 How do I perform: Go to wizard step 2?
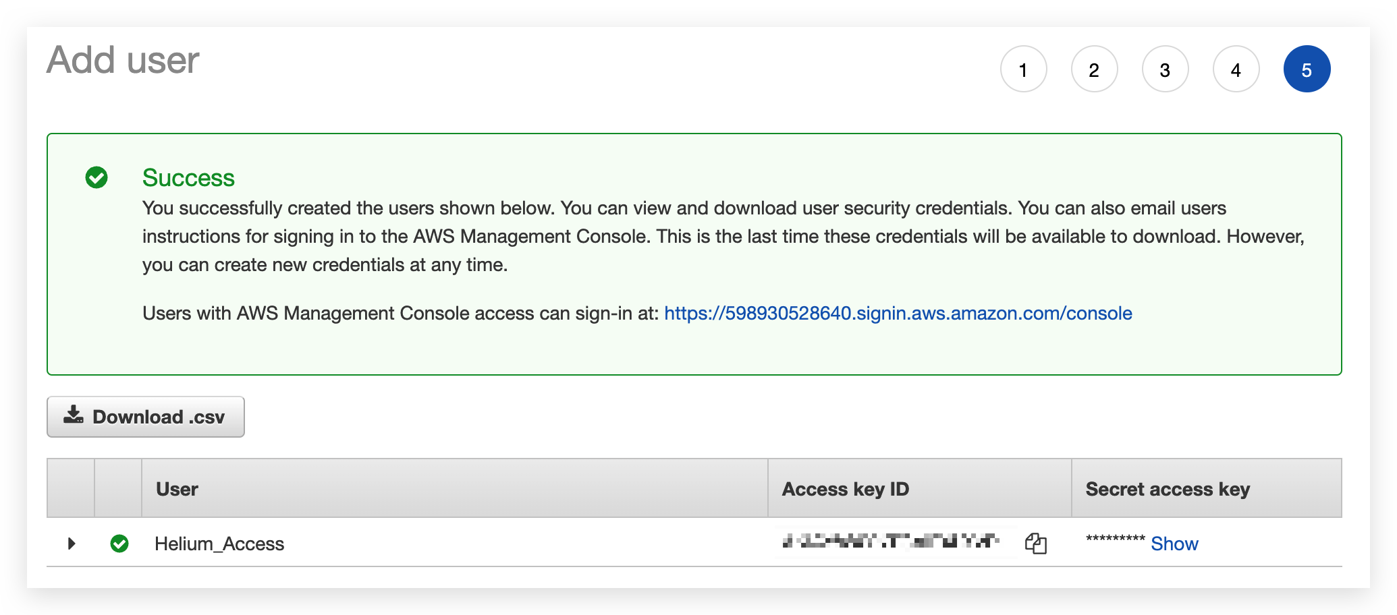tap(1094, 69)
